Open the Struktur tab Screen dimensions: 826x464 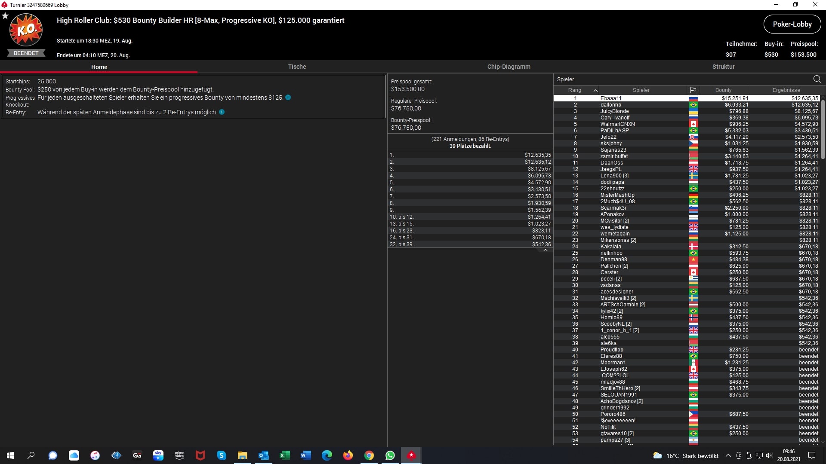[x=723, y=67]
